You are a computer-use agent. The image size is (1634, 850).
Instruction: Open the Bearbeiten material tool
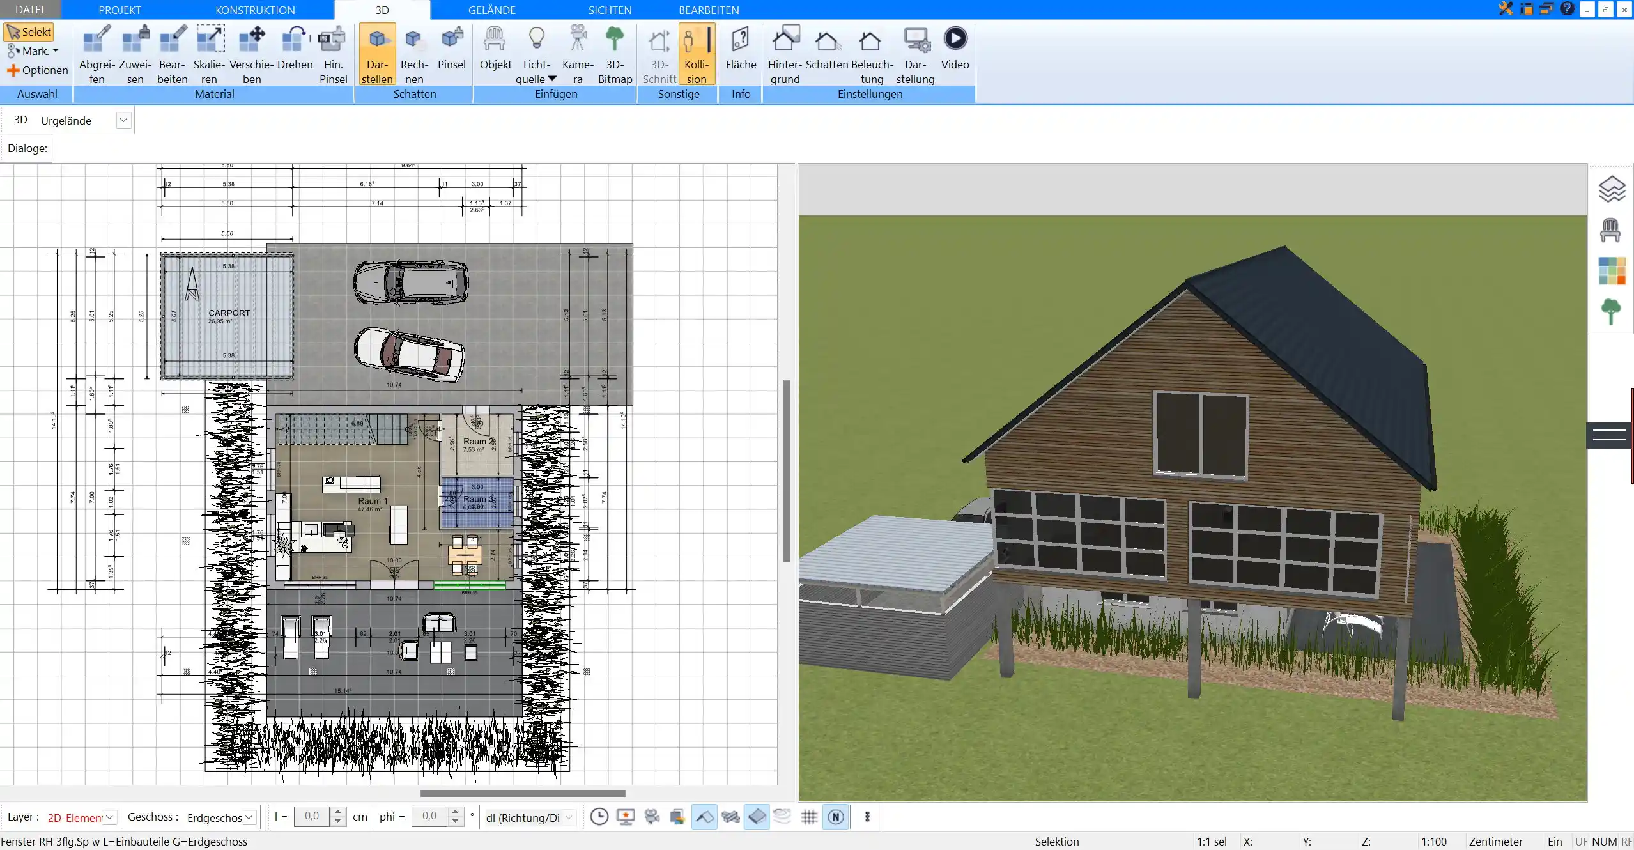(173, 55)
